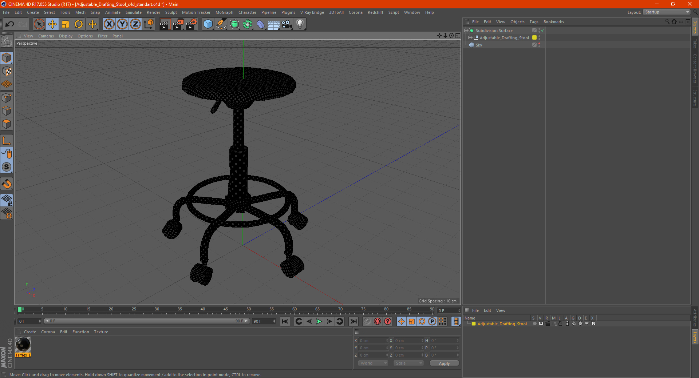
Task: Click the Coordinate System icon
Action: tap(149, 24)
